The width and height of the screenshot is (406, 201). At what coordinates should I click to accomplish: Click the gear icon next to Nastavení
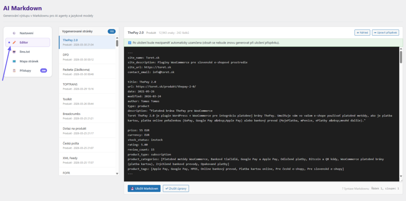(x=14, y=33)
